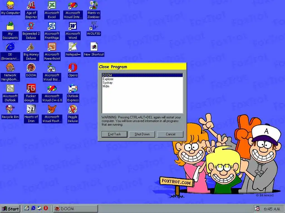The image size is (285, 213).
Task: Click the Plants vs Zombies shortcut
Action: click(x=94, y=10)
